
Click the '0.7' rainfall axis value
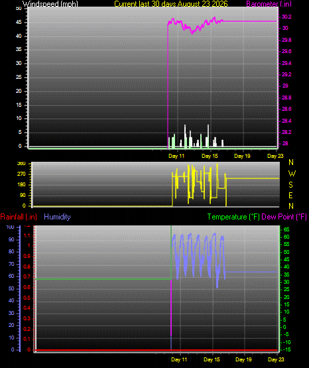tap(27, 276)
